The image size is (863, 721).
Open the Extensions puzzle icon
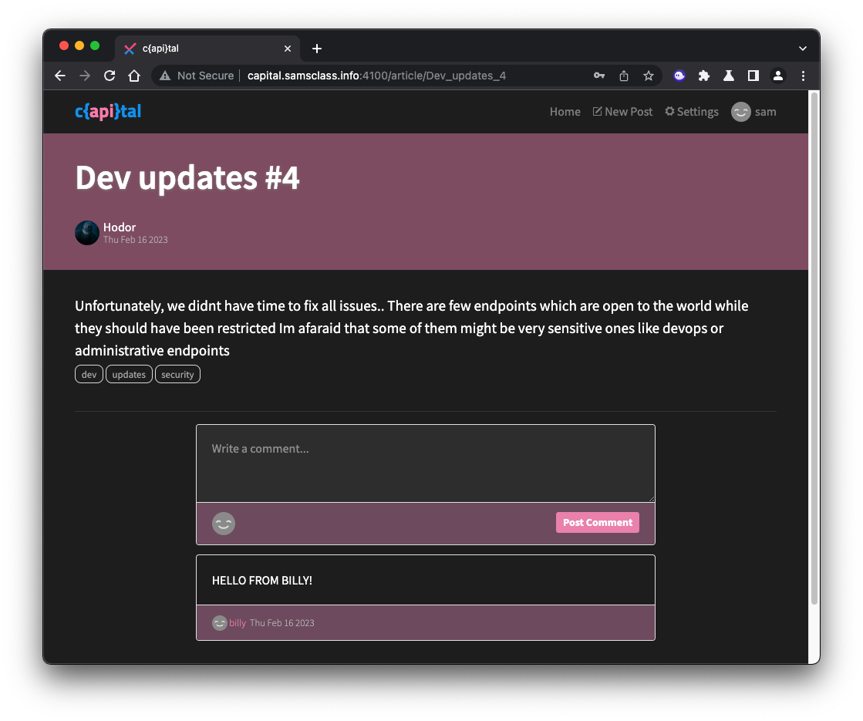(703, 76)
